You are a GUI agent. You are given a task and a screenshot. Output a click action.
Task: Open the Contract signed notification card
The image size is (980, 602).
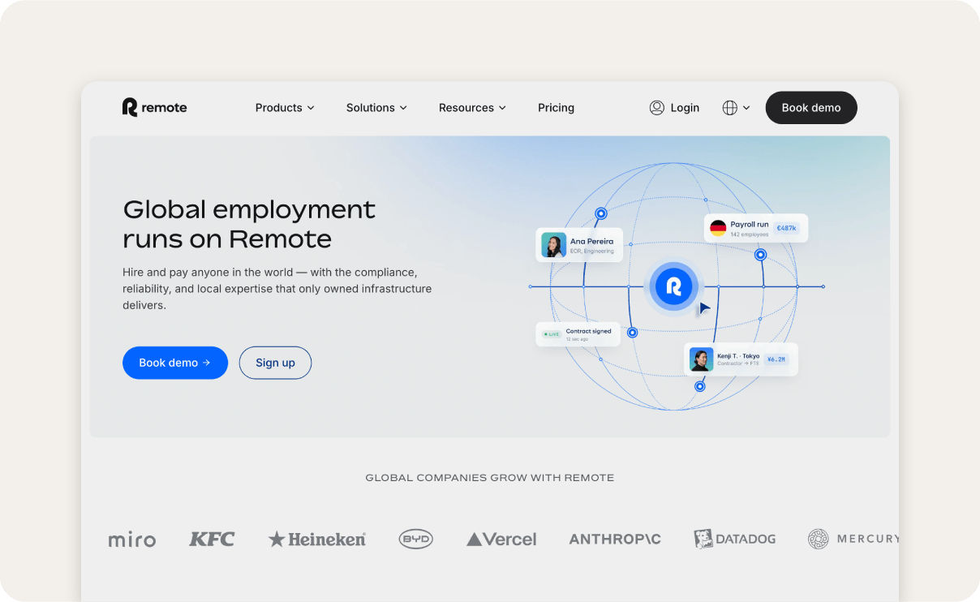(578, 334)
